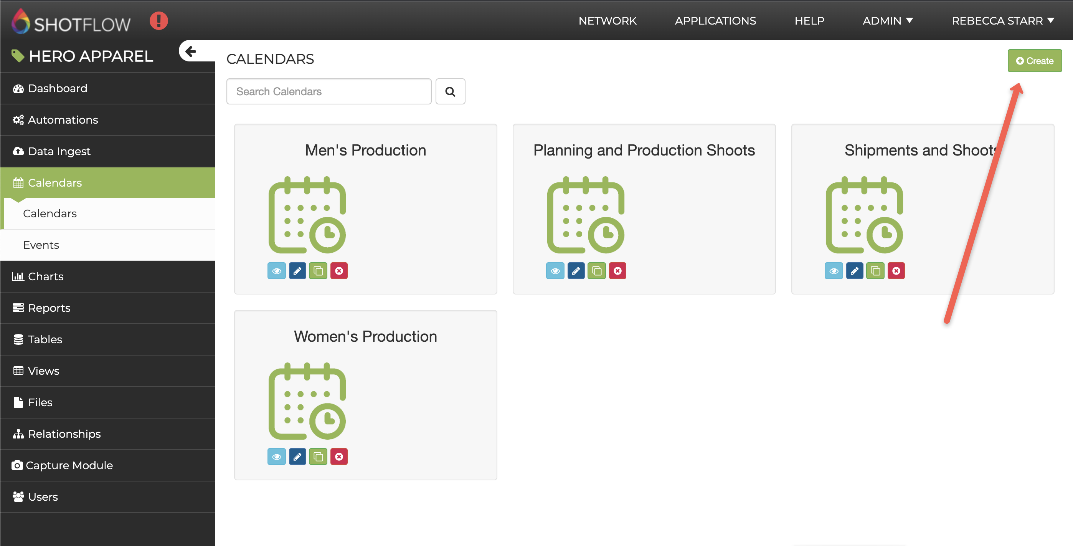Open the ADMIN dropdown menu
The image size is (1073, 546).
point(888,20)
